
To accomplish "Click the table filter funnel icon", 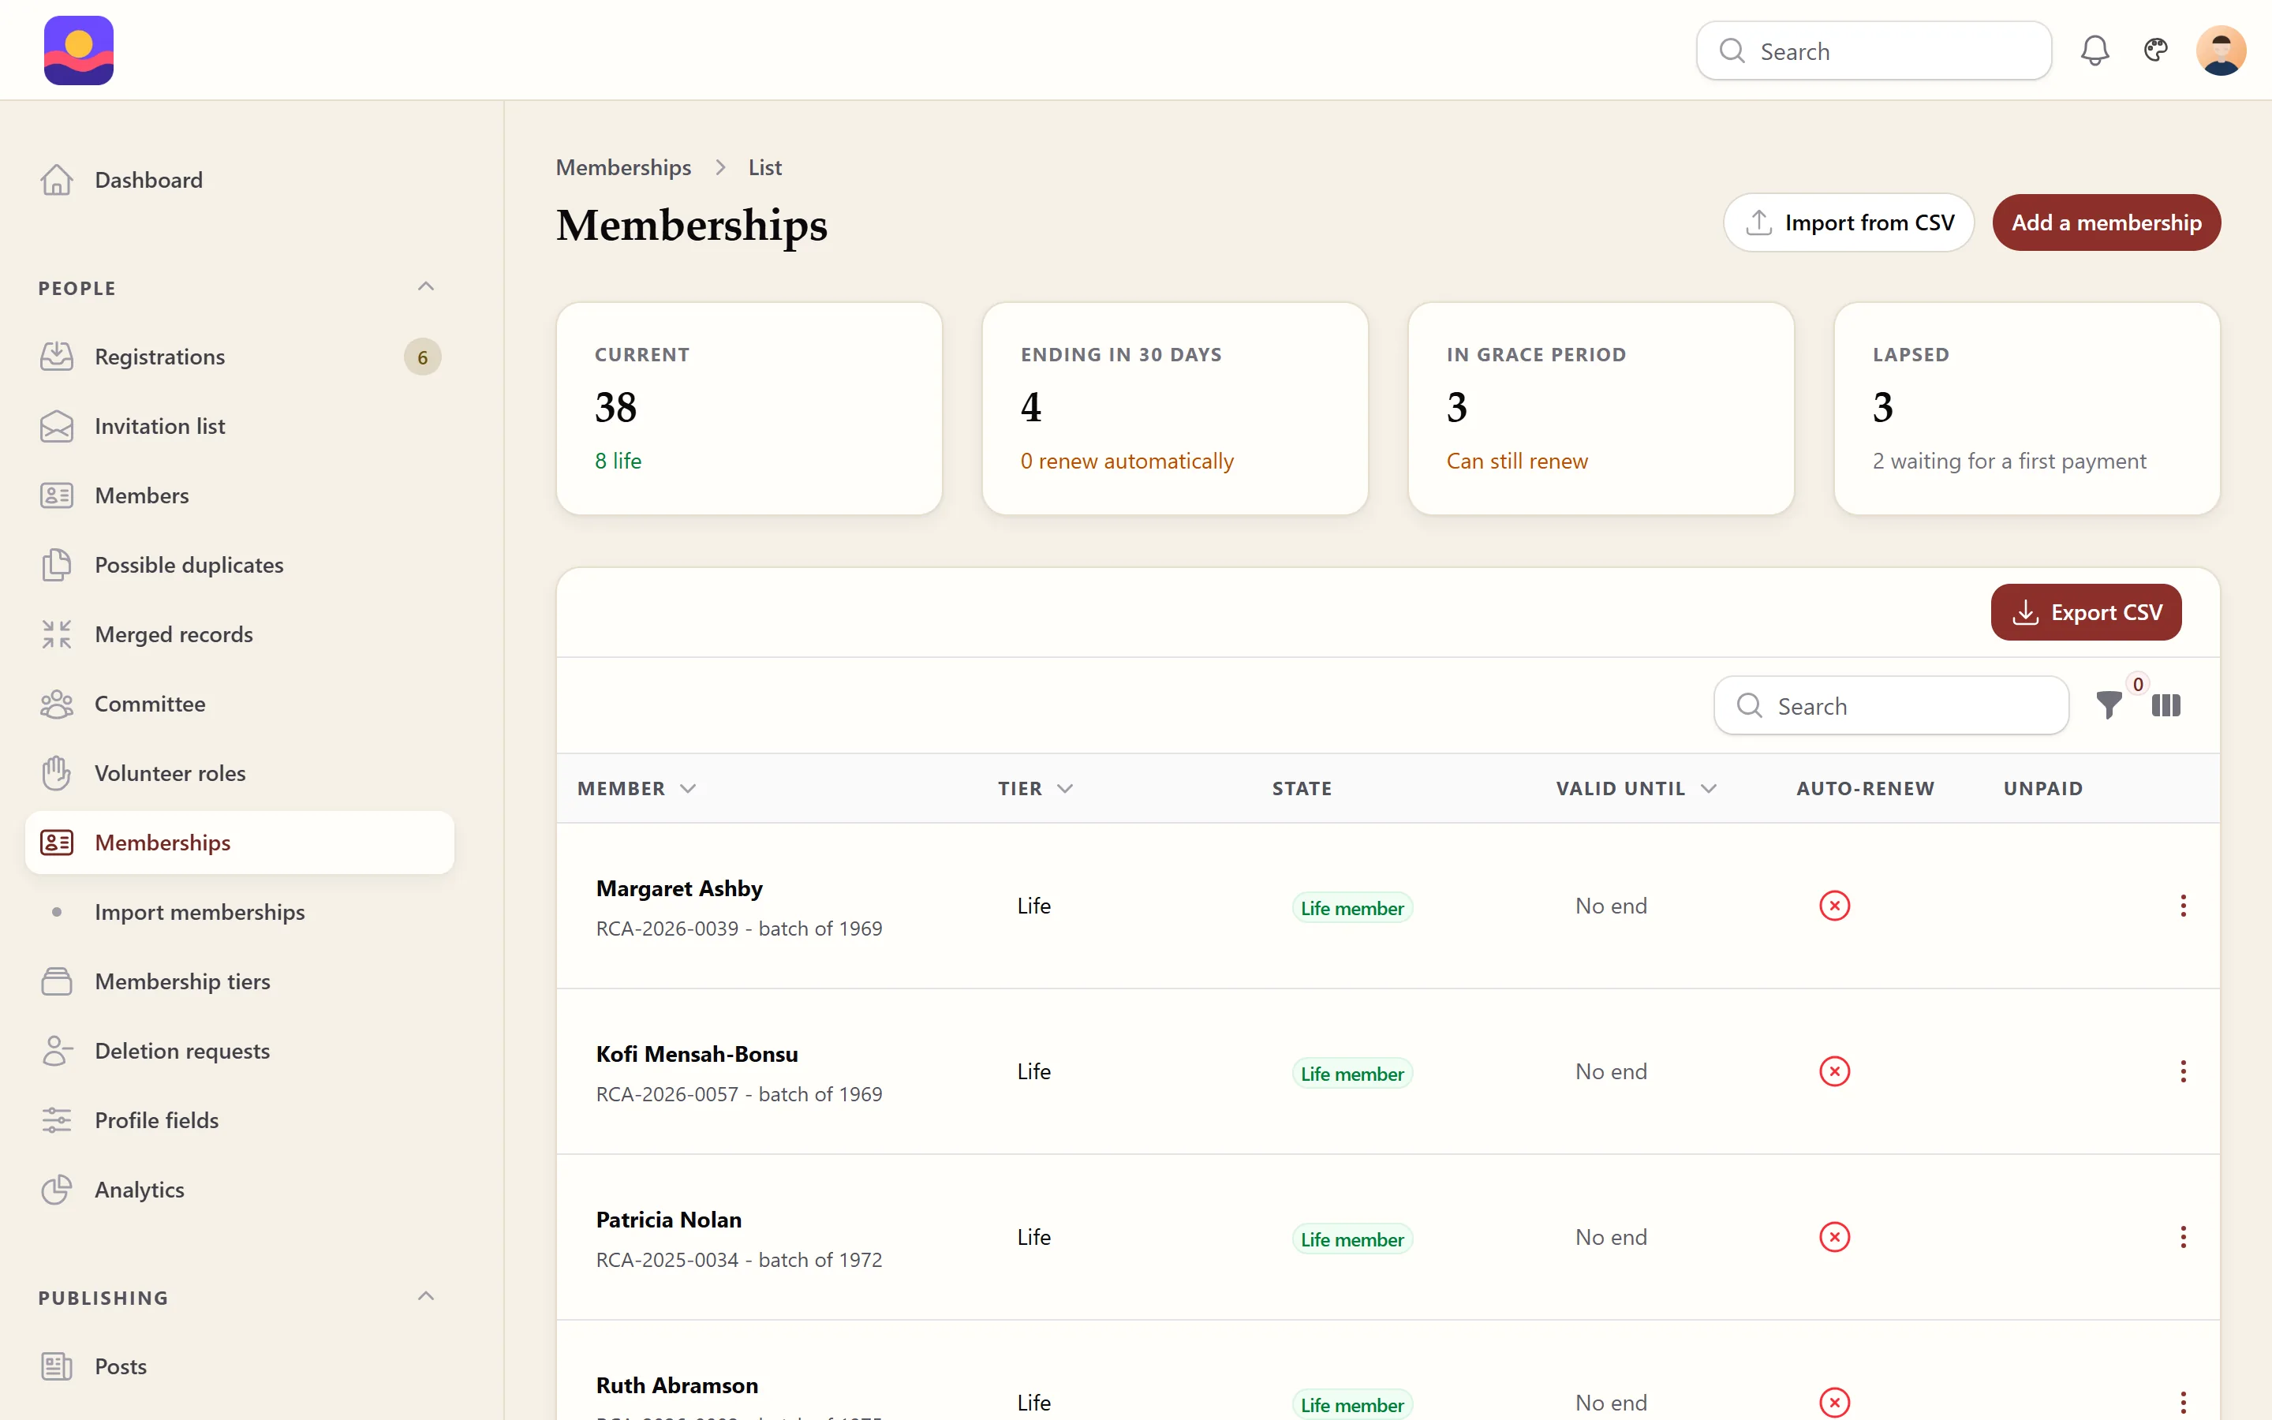I will pos(2109,705).
